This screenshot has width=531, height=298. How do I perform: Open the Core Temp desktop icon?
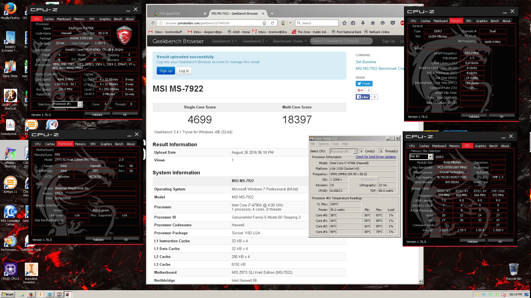coord(10,69)
